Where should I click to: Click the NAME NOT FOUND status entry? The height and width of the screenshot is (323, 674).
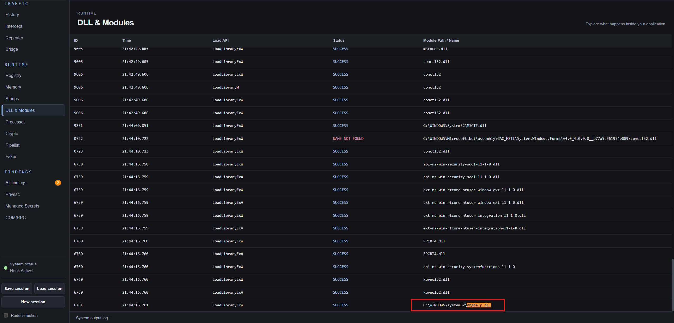[x=348, y=139]
